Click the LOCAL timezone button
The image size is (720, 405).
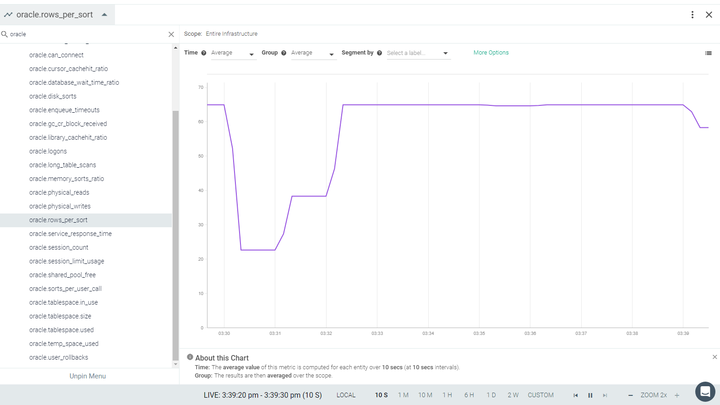pyautogui.click(x=346, y=395)
